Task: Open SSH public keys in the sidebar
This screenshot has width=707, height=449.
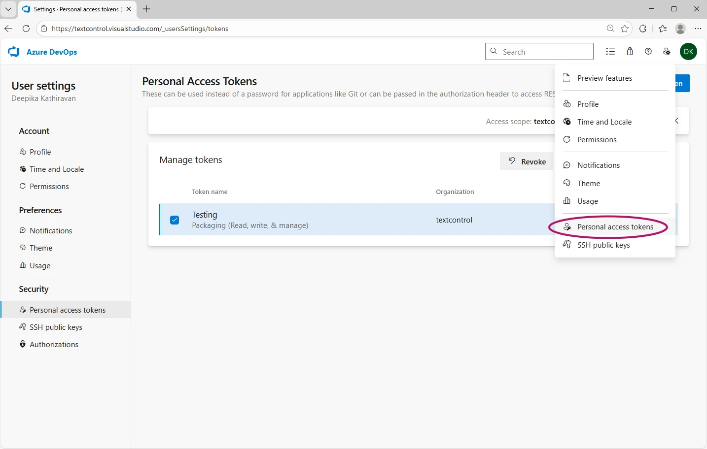Action: coord(55,327)
